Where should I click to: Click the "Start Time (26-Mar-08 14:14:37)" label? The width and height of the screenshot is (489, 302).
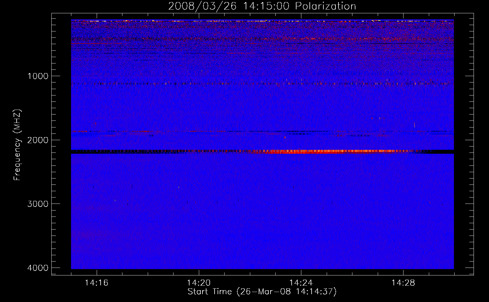click(x=262, y=292)
